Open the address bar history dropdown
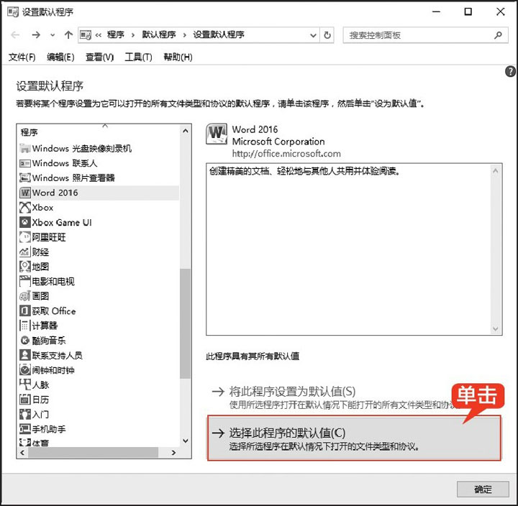 [312, 35]
